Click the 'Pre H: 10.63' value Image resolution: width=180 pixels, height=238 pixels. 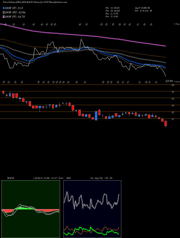pos(113,11)
